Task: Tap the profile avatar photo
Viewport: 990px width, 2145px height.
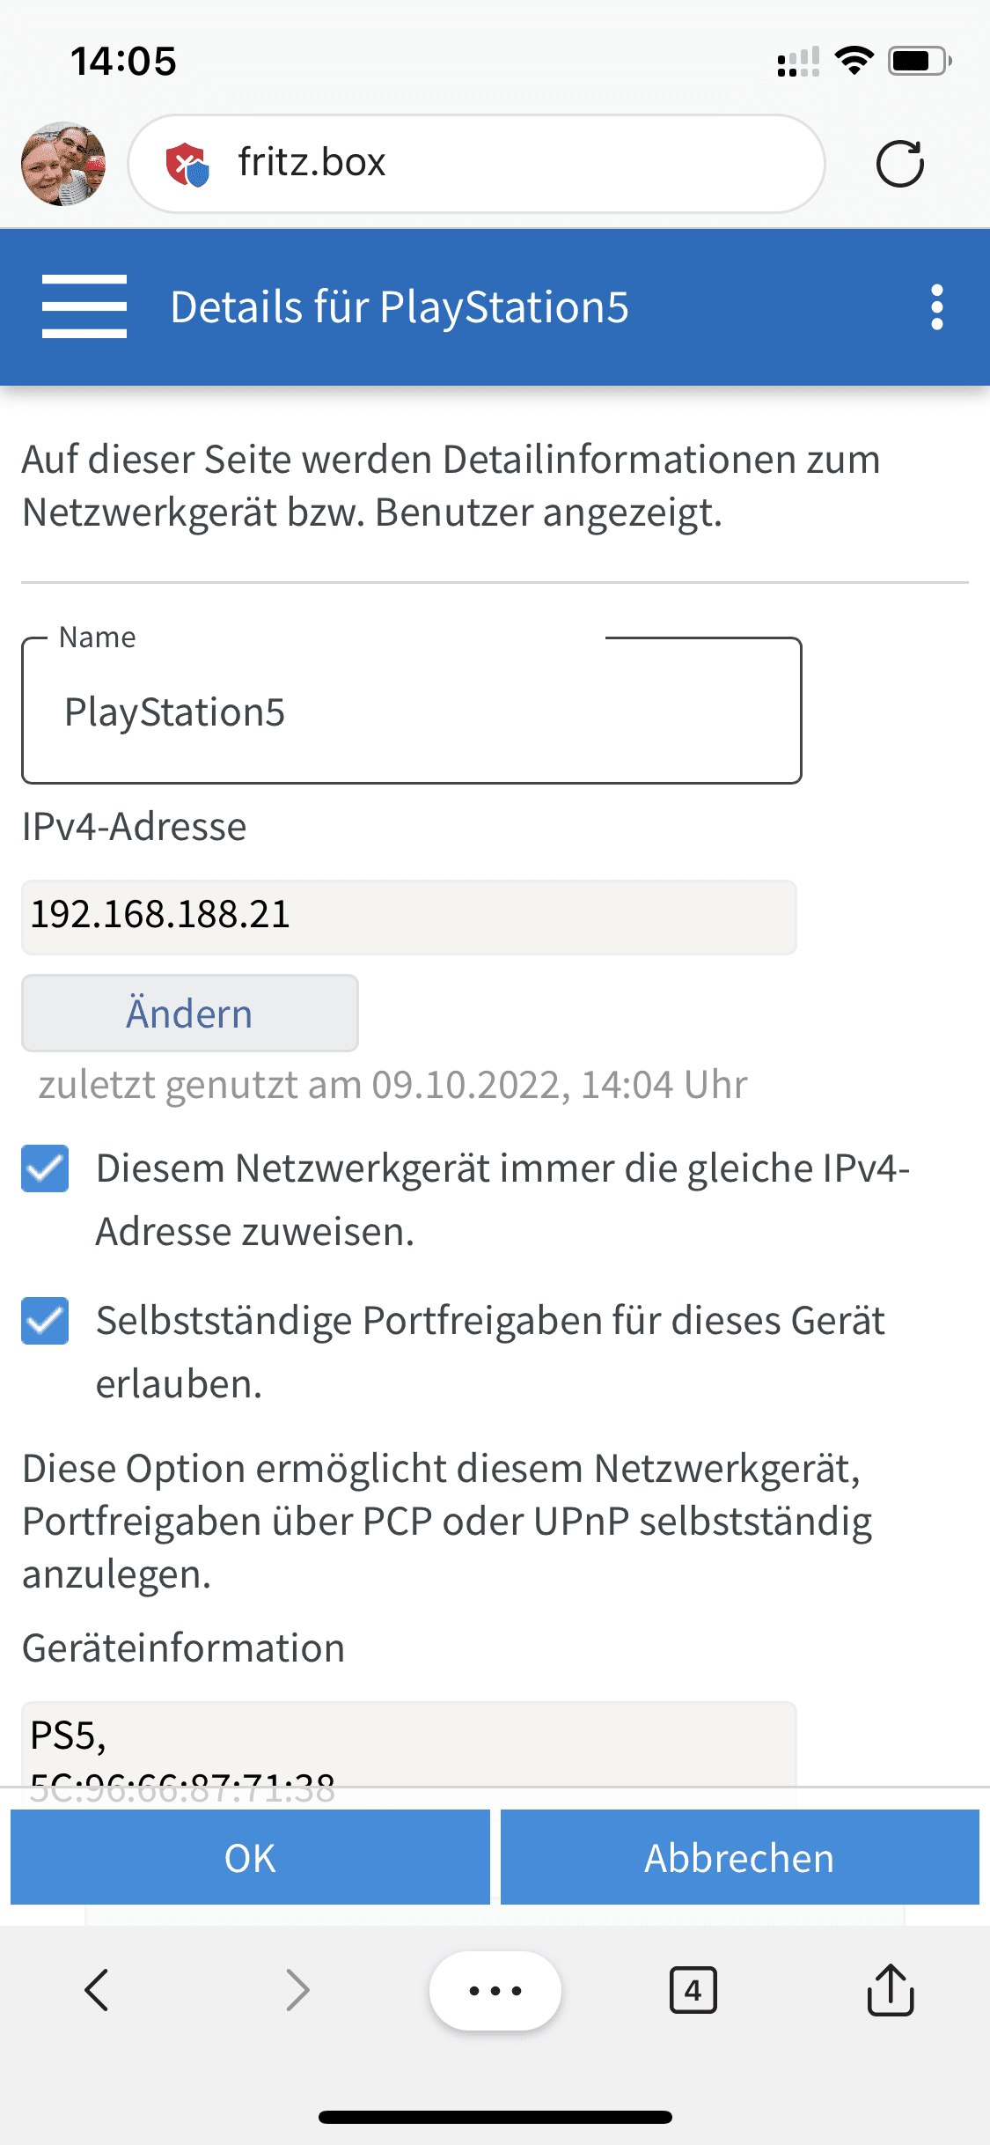Action: click(63, 164)
